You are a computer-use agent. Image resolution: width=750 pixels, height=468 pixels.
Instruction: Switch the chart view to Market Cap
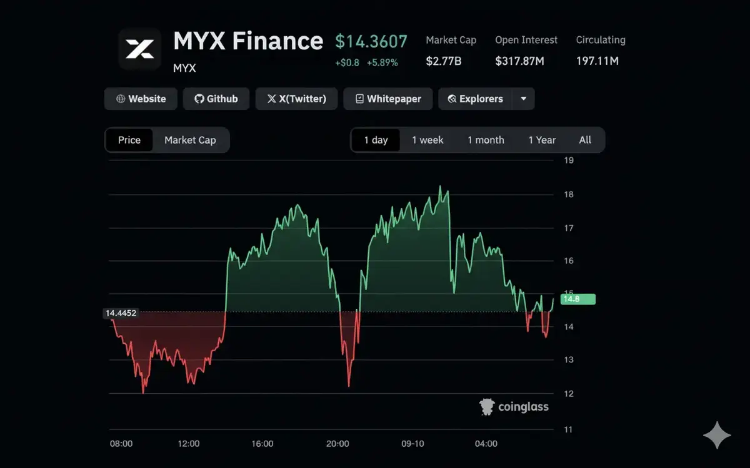coord(191,140)
